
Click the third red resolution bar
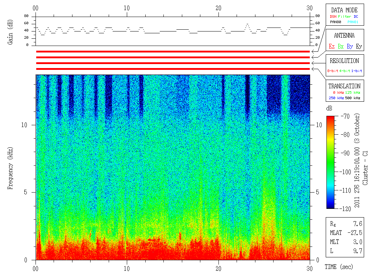pyautogui.click(x=173, y=63)
